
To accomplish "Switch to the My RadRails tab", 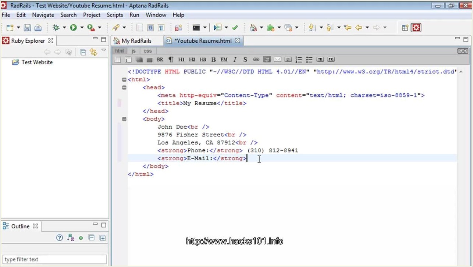I will pyautogui.click(x=136, y=41).
